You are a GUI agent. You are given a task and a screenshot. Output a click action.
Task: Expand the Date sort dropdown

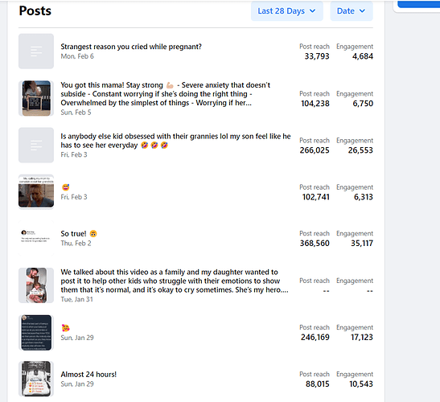[x=352, y=11]
